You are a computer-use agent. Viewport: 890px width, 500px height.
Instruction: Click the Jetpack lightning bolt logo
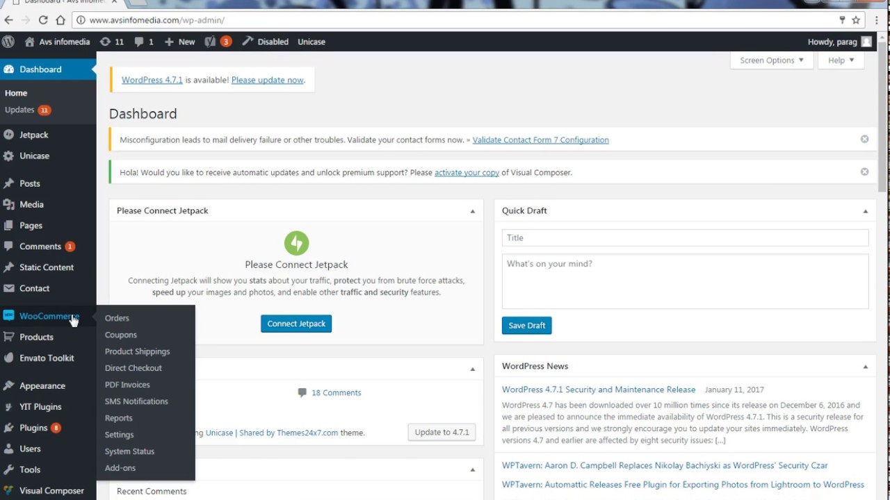pos(296,243)
